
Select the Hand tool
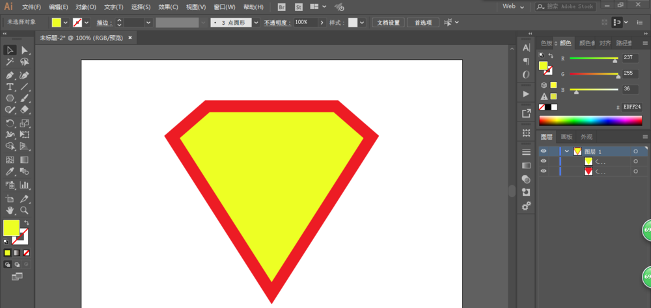point(10,210)
